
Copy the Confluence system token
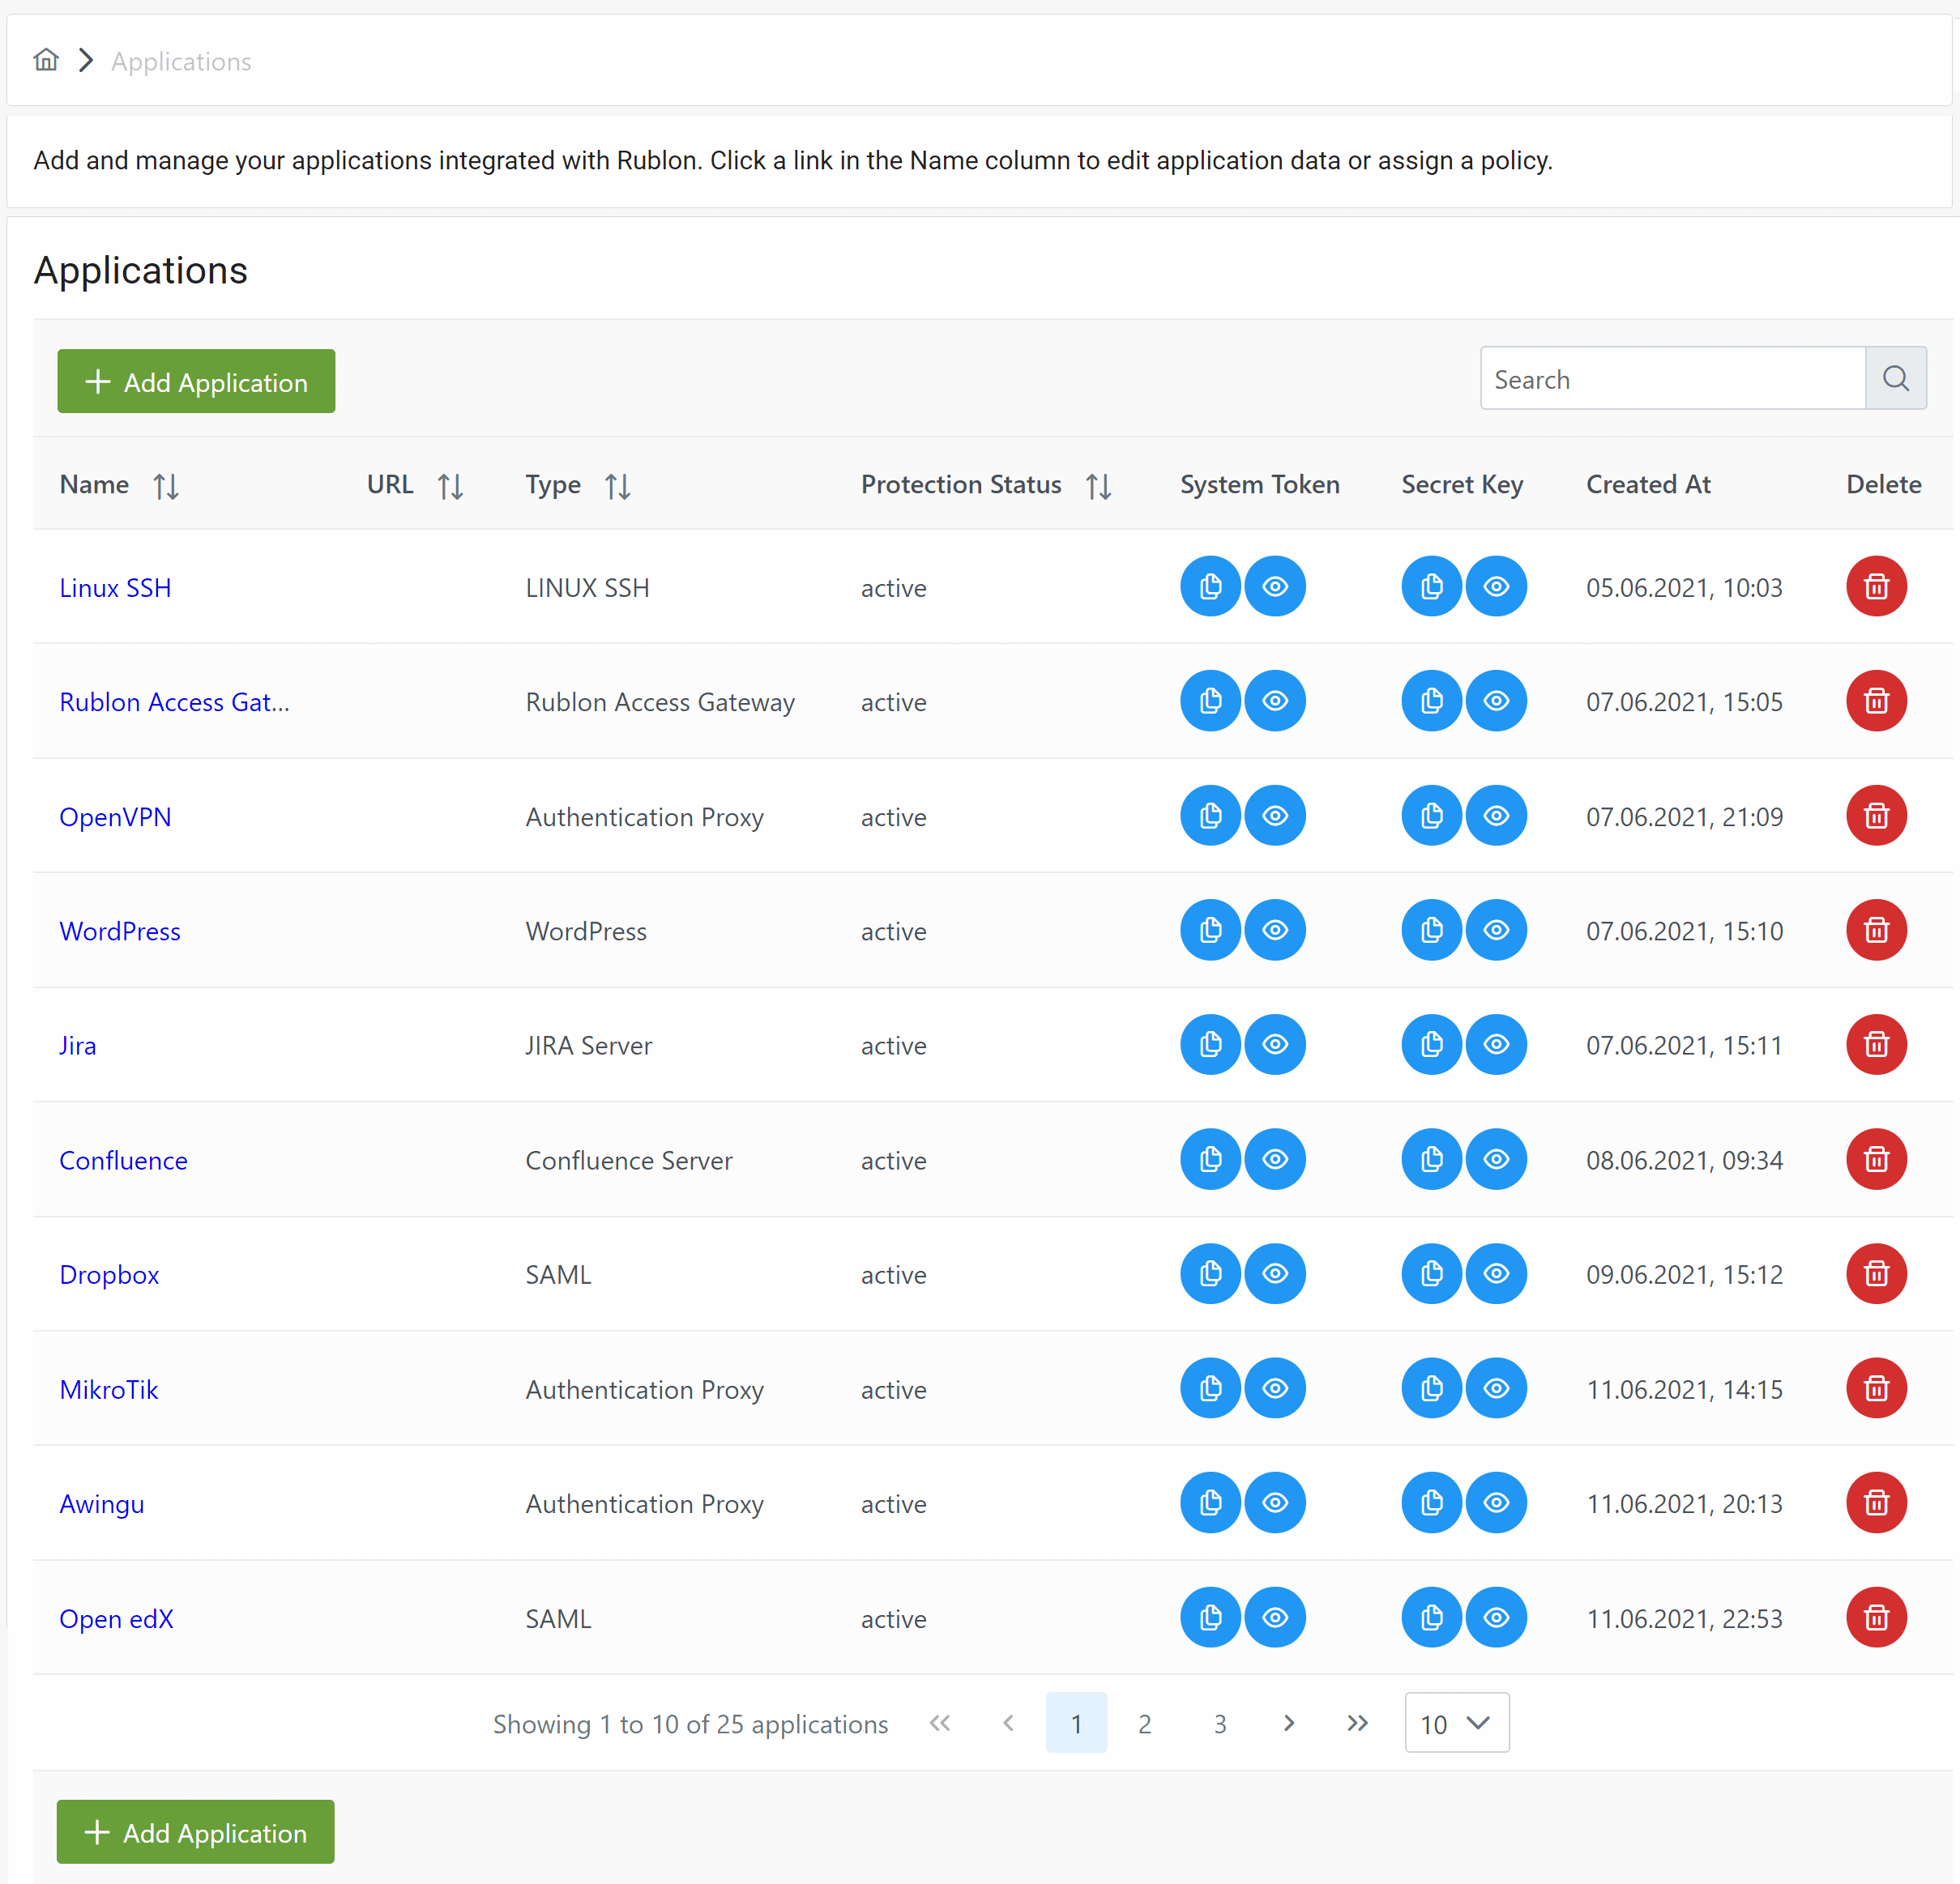1210,1159
